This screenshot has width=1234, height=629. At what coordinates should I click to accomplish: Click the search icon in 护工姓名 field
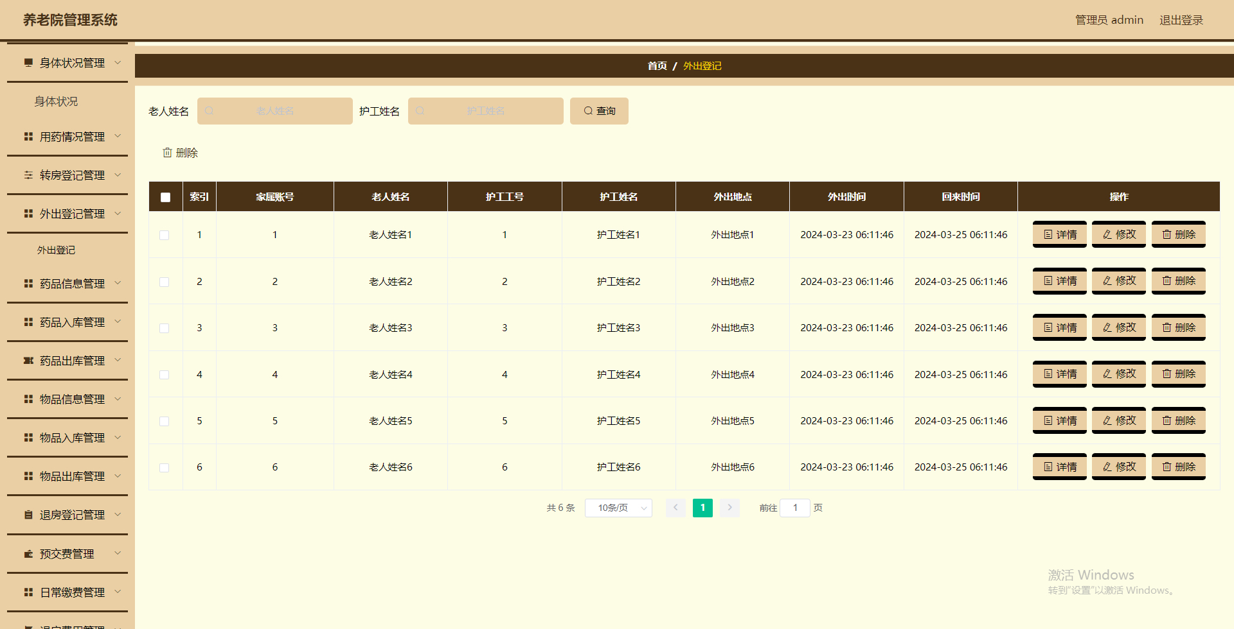click(420, 111)
